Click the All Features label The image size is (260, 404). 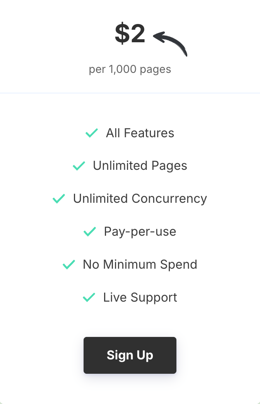(x=140, y=133)
